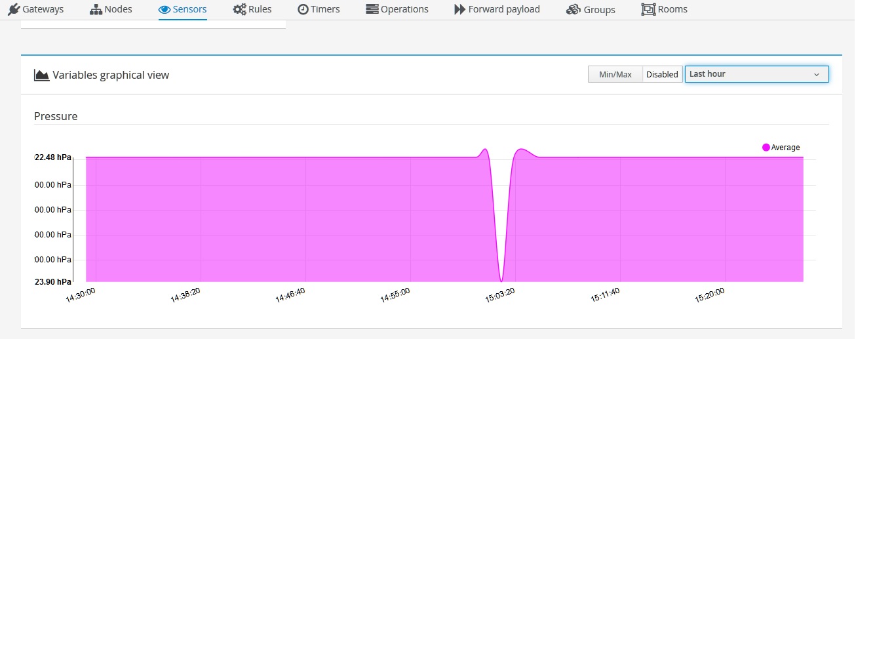Click the Sensors eye icon

165,9
